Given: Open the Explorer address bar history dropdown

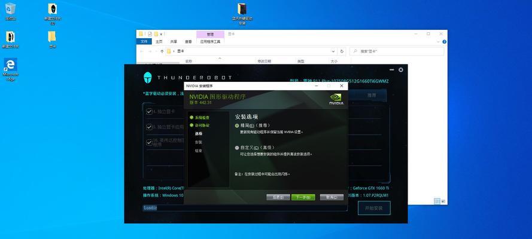Looking at the screenshot, I should (x=333, y=51).
